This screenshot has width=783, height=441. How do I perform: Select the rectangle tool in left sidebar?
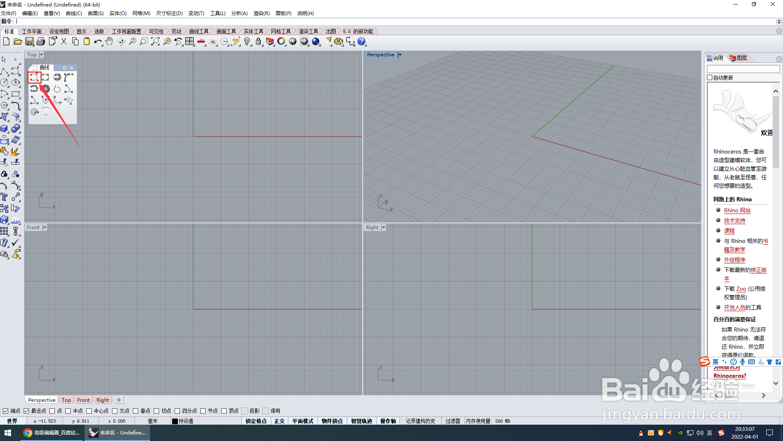click(16, 94)
